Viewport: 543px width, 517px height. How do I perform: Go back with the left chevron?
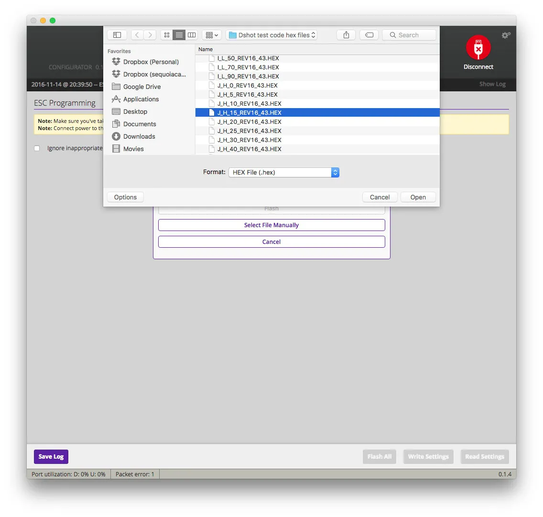(137, 35)
